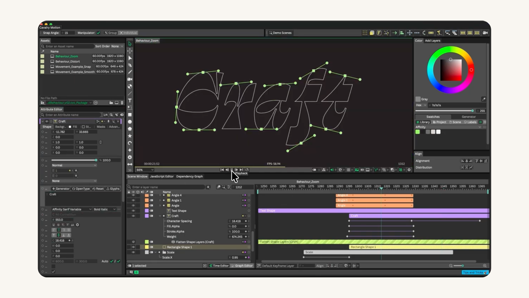
Task: Select the Polygon shape tool
Action: [x=130, y=129]
